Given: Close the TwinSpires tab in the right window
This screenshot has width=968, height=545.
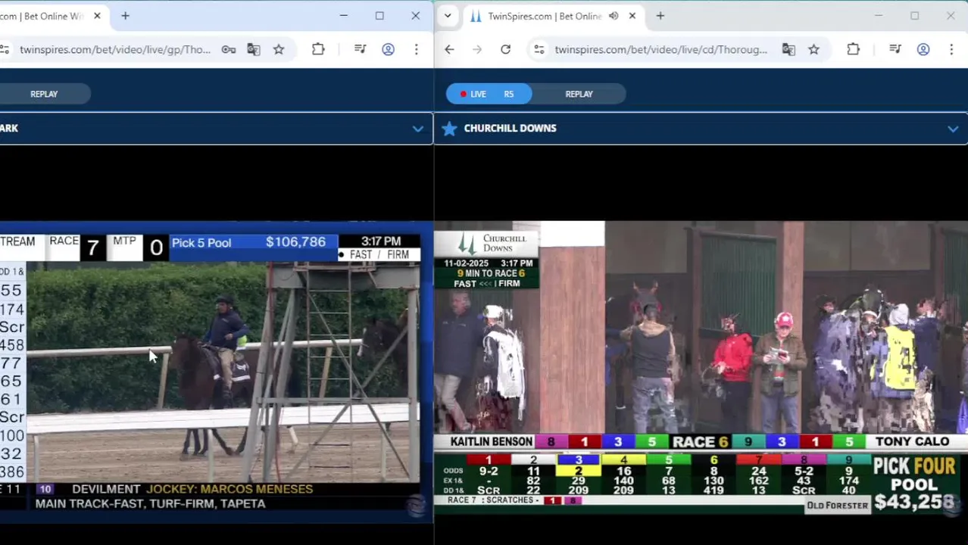Looking at the screenshot, I should pyautogui.click(x=632, y=16).
